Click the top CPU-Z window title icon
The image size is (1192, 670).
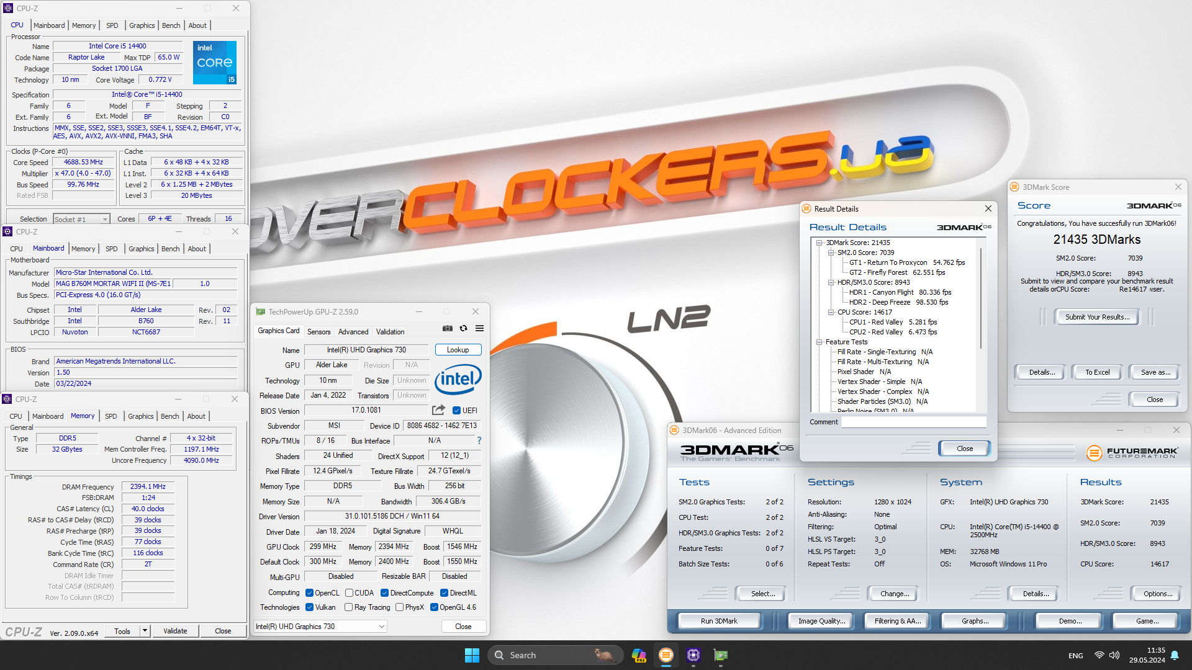[x=8, y=8]
